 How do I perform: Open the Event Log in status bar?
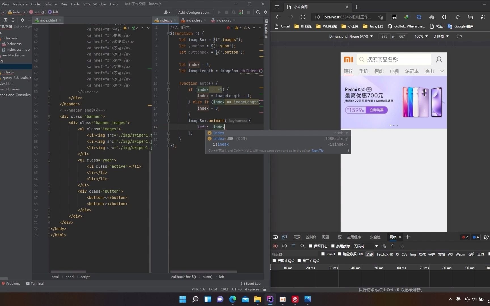pos(251,283)
